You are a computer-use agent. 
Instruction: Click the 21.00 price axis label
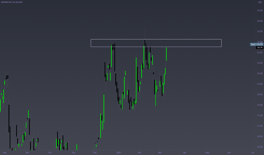(x=260, y=126)
